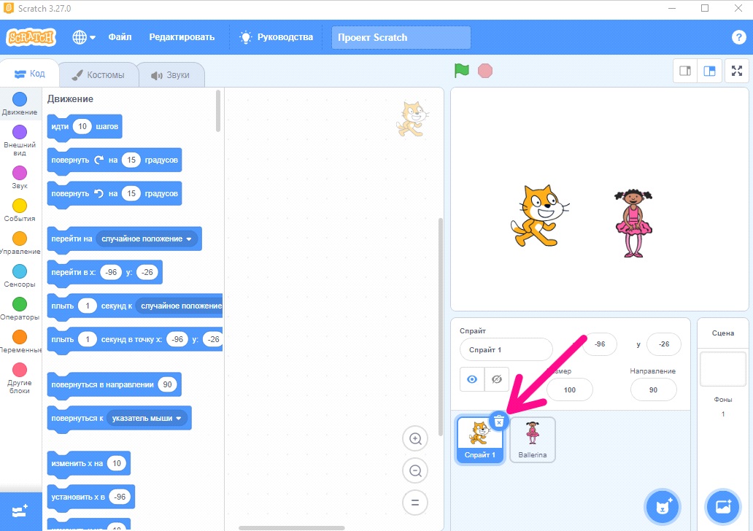Screen dimensions: 753x531
Task: Click the Направление field 90
Action: [x=653, y=389]
